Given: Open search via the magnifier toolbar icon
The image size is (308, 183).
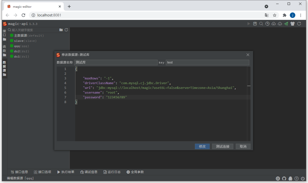Looking at the screenshot, I should (261, 24).
